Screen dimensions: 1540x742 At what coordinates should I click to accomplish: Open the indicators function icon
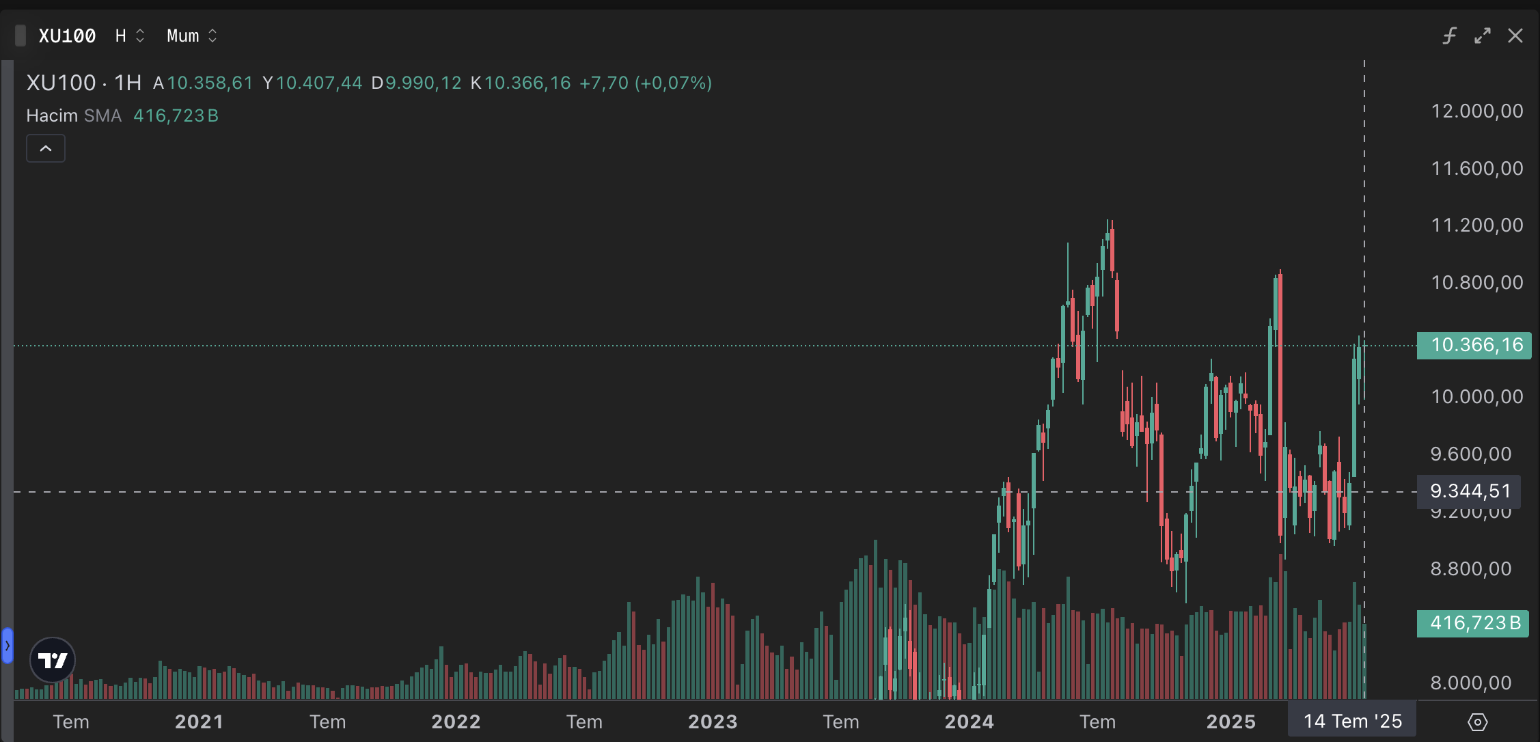coord(1449,36)
